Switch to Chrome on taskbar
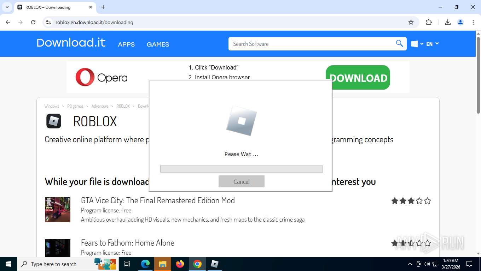481x271 pixels. point(197,264)
